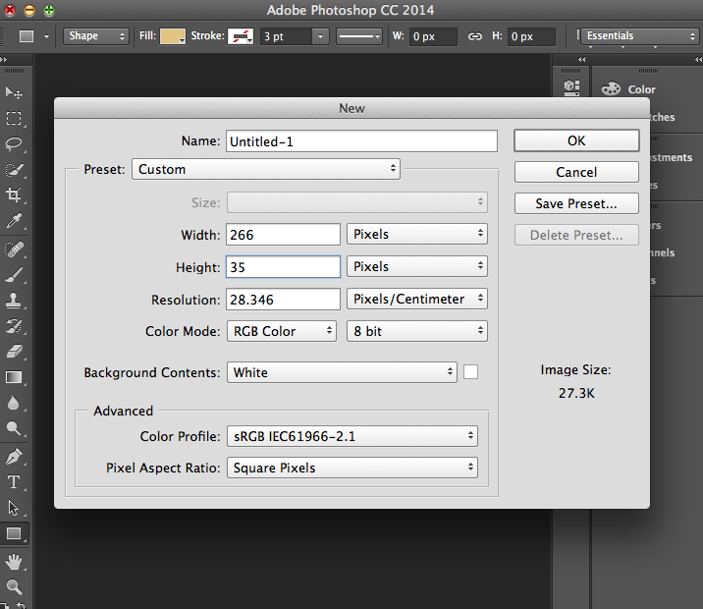Select the Pen tool
This screenshot has height=609, width=703.
(14, 457)
